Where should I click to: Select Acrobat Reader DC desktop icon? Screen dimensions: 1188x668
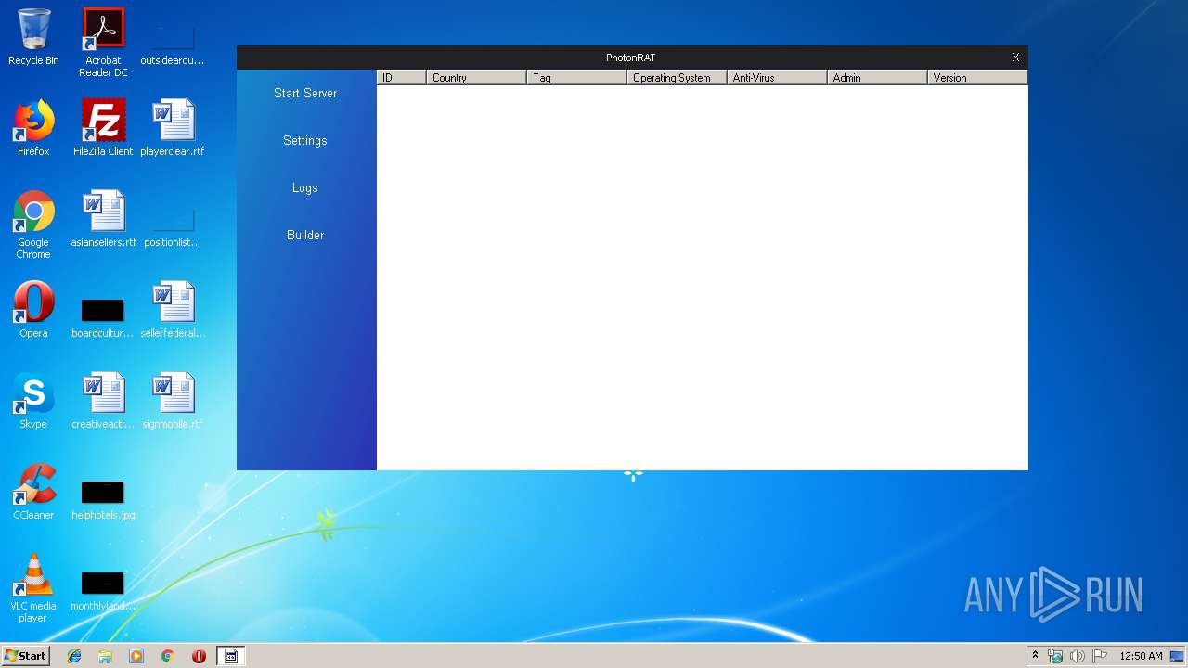[x=103, y=43]
